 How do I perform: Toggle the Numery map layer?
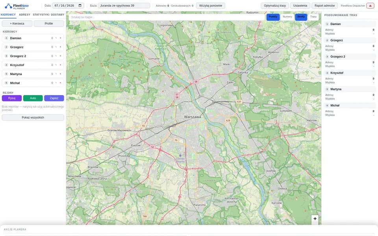point(287,17)
